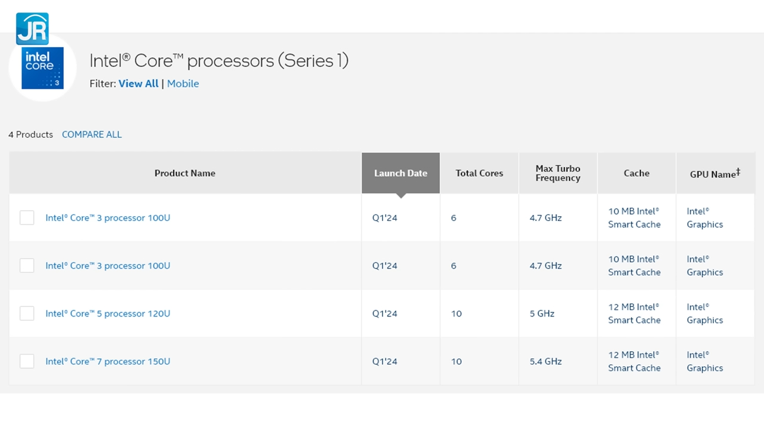This screenshot has height=430, width=764.
Task: Select the View All filter
Action: pyautogui.click(x=138, y=84)
